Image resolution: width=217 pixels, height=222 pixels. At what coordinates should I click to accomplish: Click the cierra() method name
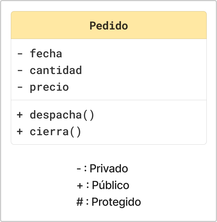coord(55,132)
